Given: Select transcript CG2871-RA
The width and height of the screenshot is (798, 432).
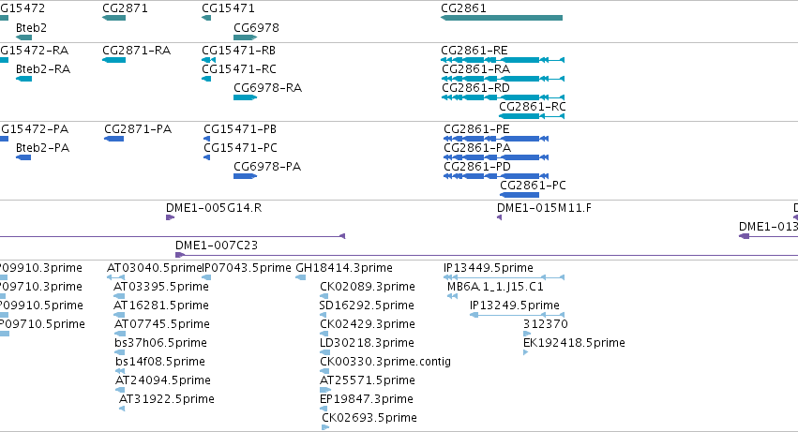Looking at the screenshot, I should (136, 51).
